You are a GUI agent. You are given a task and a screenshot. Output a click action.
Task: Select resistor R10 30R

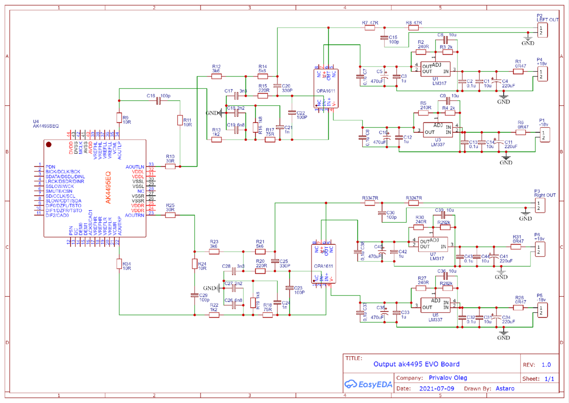(170, 166)
